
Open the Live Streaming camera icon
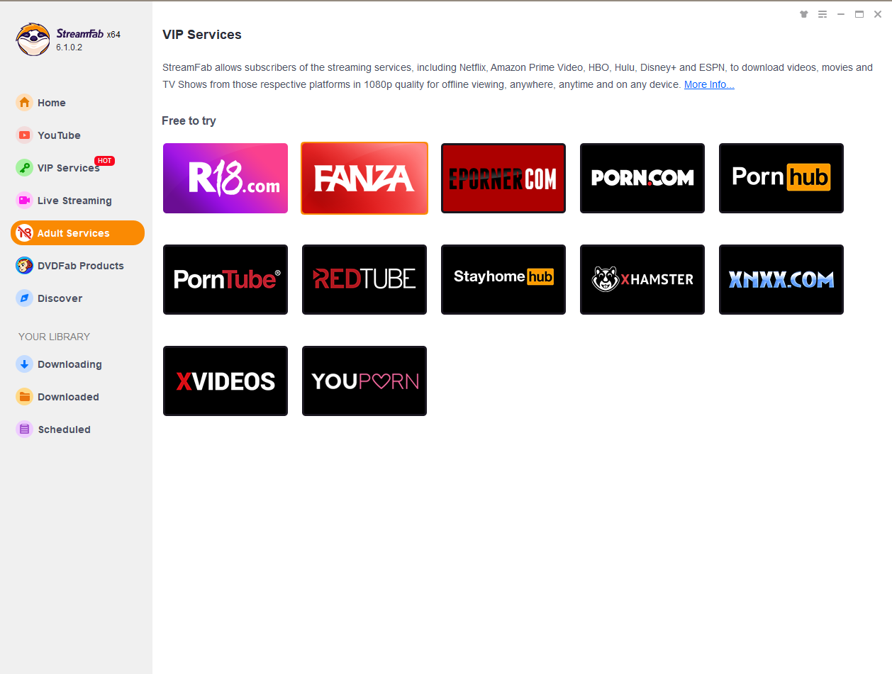25,201
